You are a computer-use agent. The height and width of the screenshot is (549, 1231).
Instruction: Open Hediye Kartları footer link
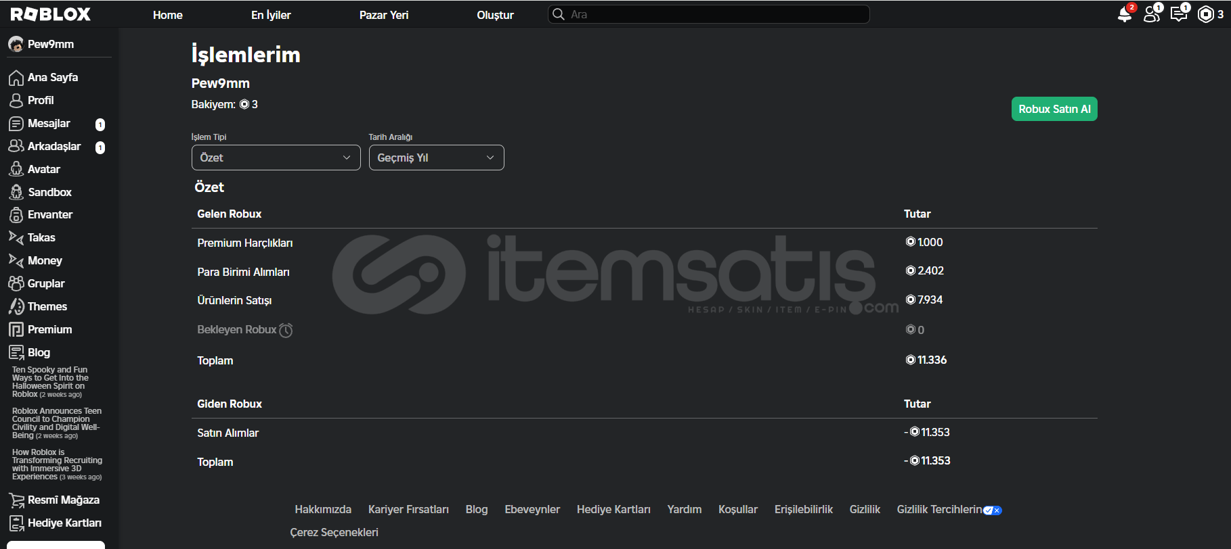coord(613,509)
